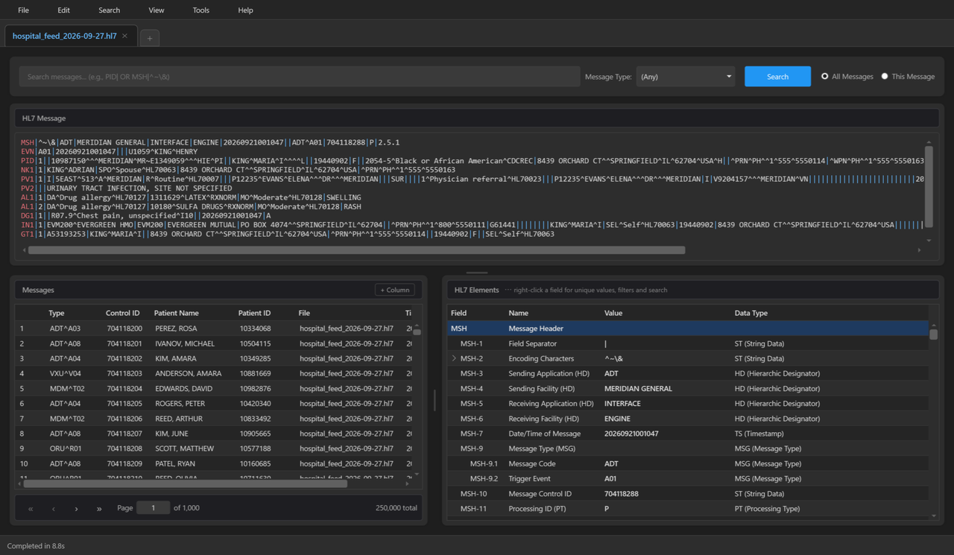Viewport: 954px width, 555px height.
Task: Go to next page of messages
Action: 76,508
